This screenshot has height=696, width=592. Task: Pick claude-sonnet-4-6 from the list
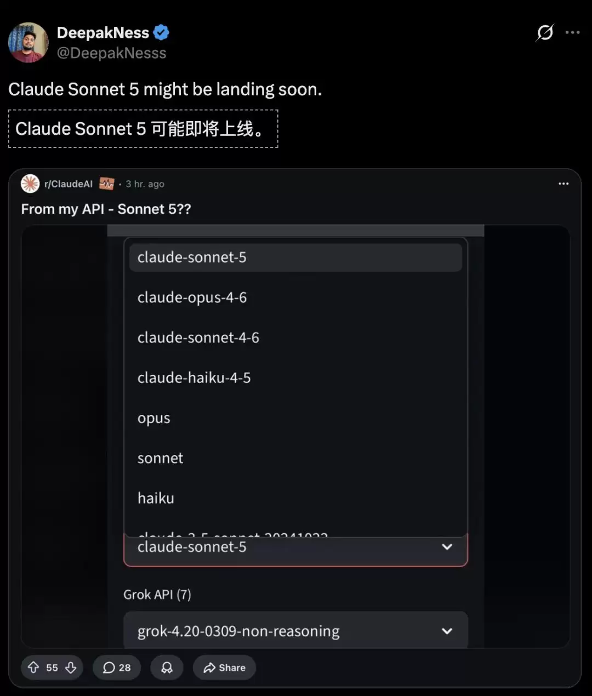(x=295, y=338)
